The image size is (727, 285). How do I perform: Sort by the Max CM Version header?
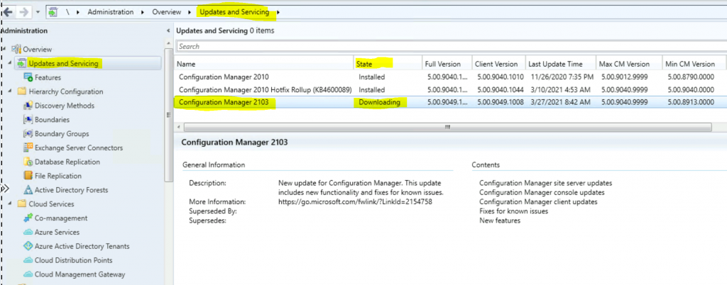click(x=629, y=64)
